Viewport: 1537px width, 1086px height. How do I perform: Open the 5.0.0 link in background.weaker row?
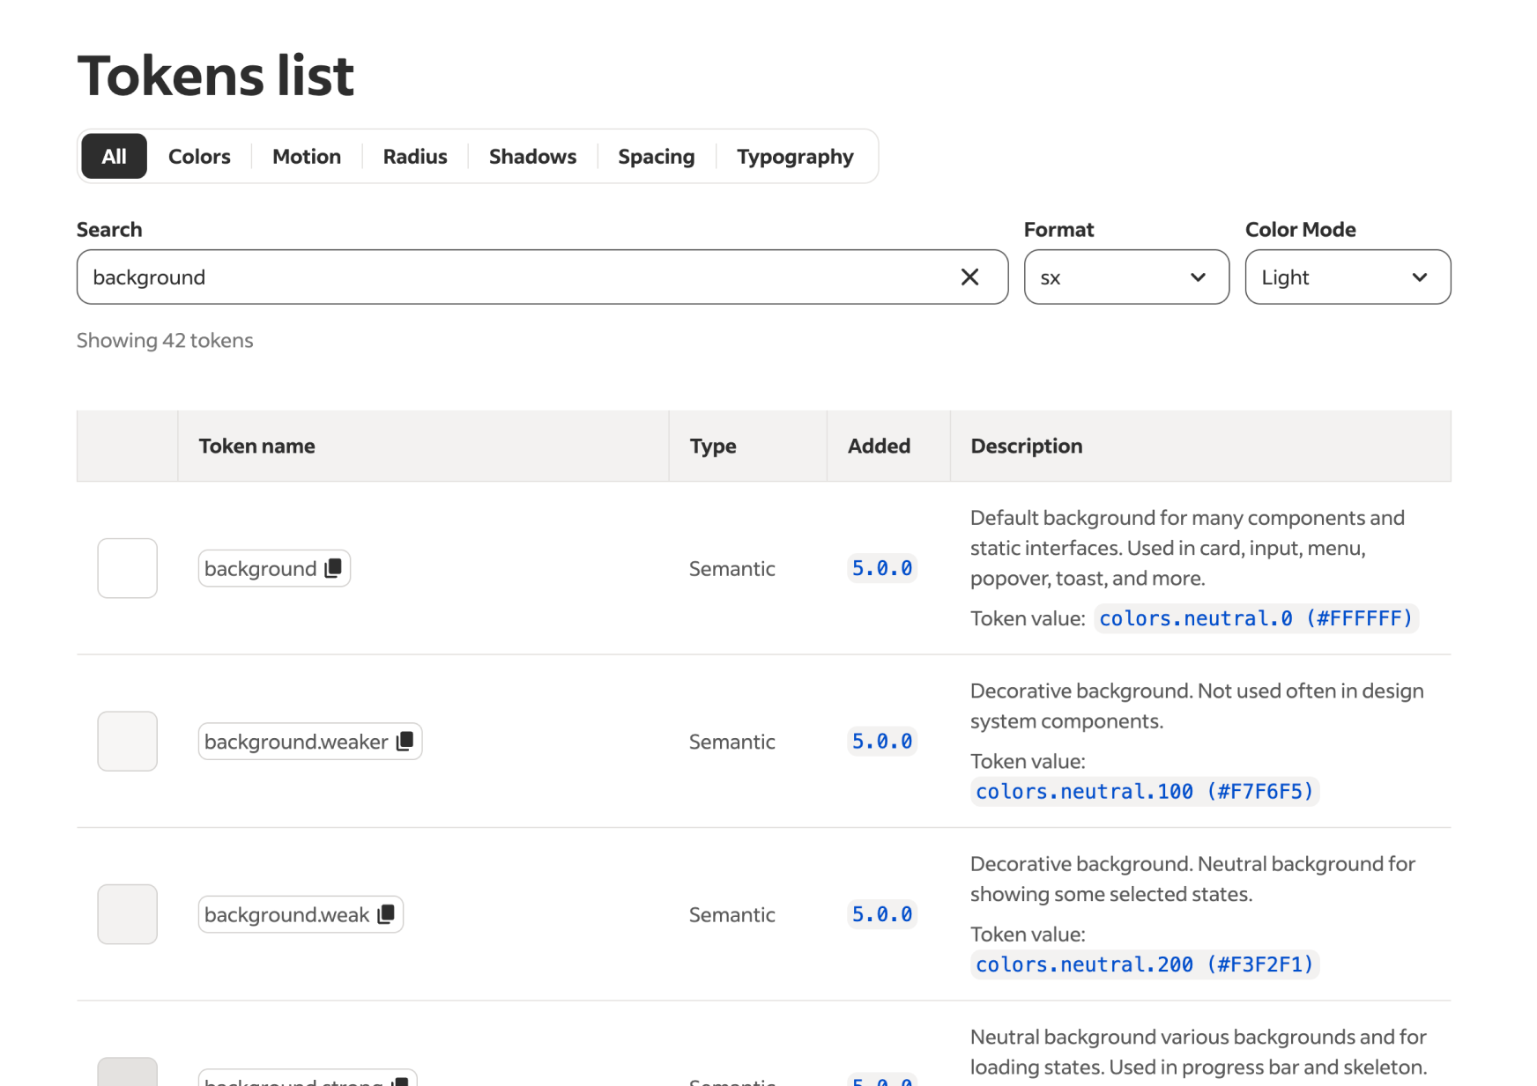point(882,742)
